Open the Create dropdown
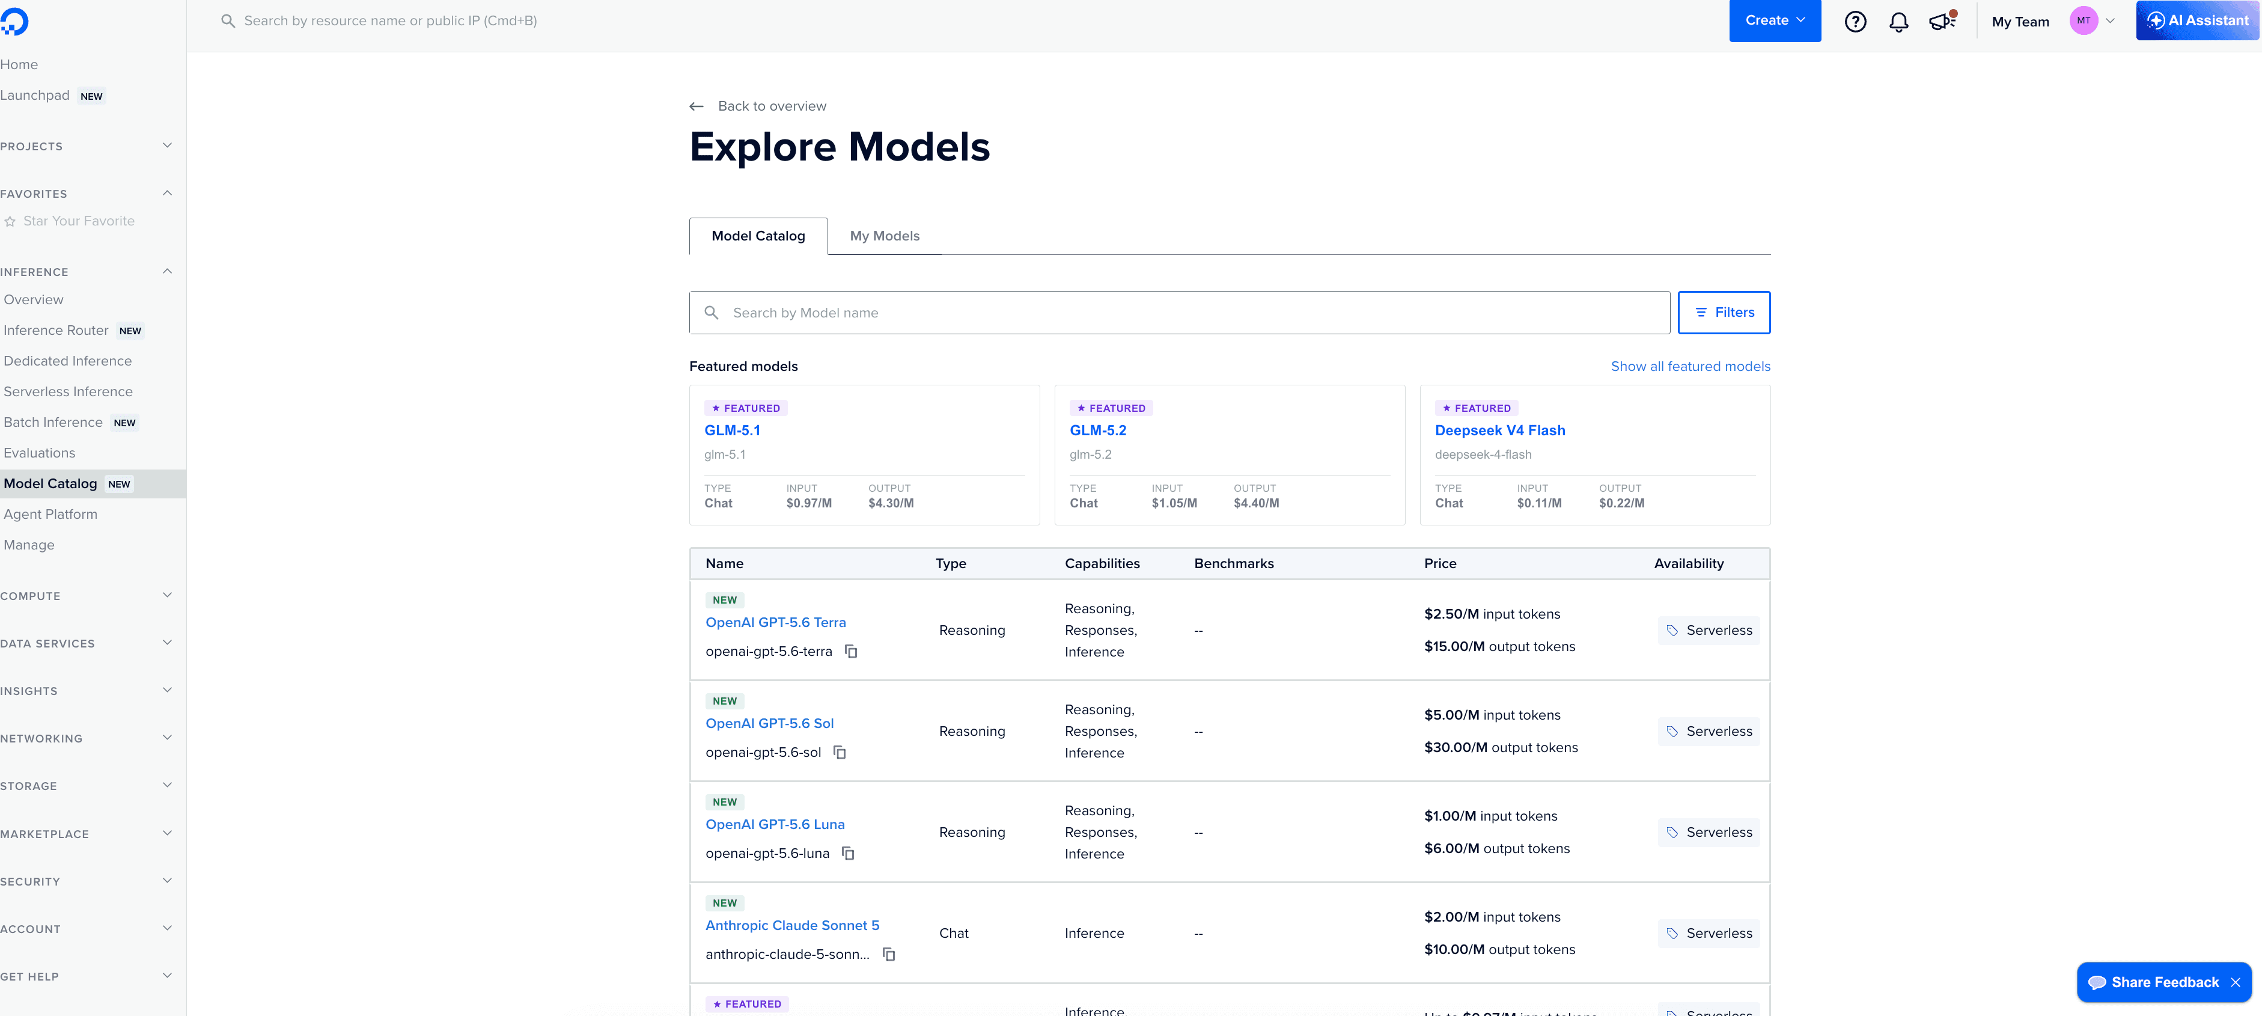2262x1016 pixels. pyautogui.click(x=1775, y=20)
